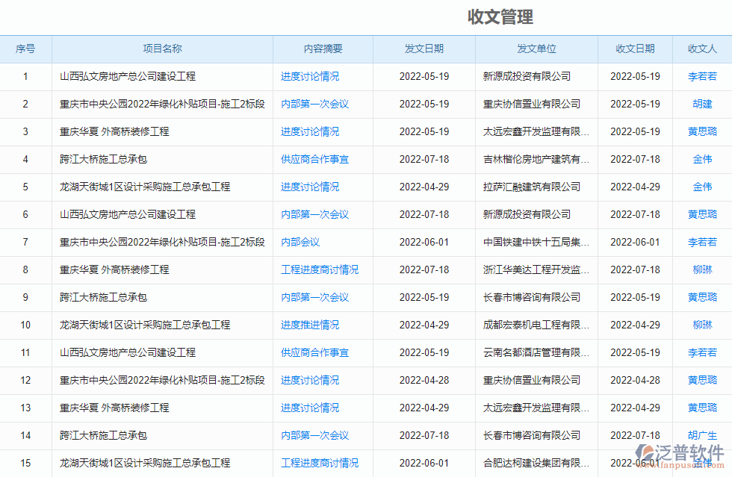The image size is (732, 477).
Task: Select recipient 胡建 in row 2
Action: click(x=702, y=104)
